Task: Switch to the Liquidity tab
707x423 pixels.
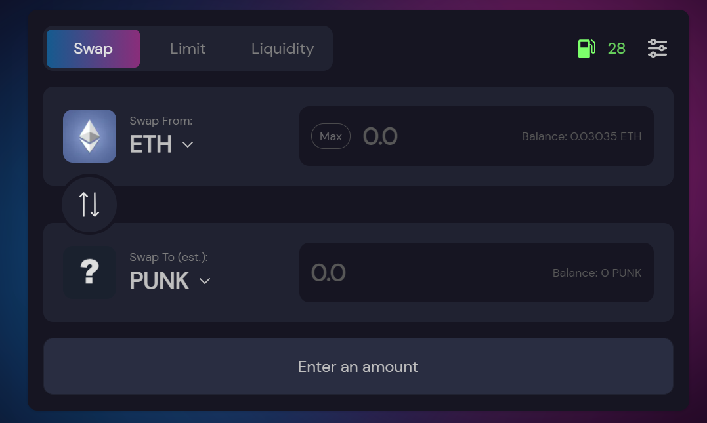Action: pyautogui.click(x=282, y=49)
